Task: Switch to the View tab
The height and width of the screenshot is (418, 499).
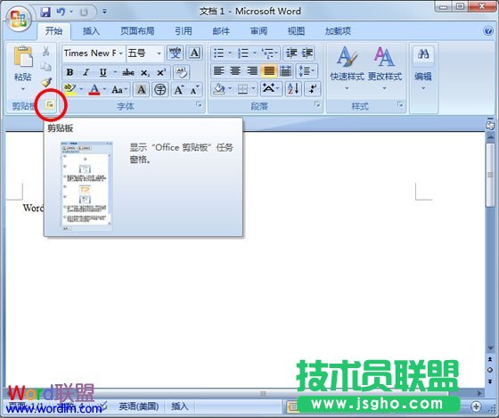Action: pyautogui.click(x=296, y=31)
